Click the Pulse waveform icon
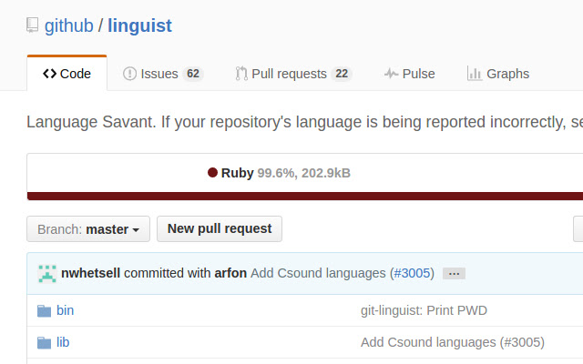 tap(391, 74)
